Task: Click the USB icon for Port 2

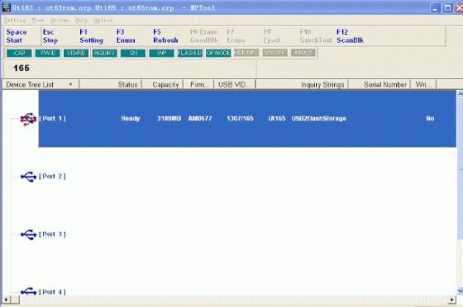Action: pyautogui.click(x=28, y=177)
